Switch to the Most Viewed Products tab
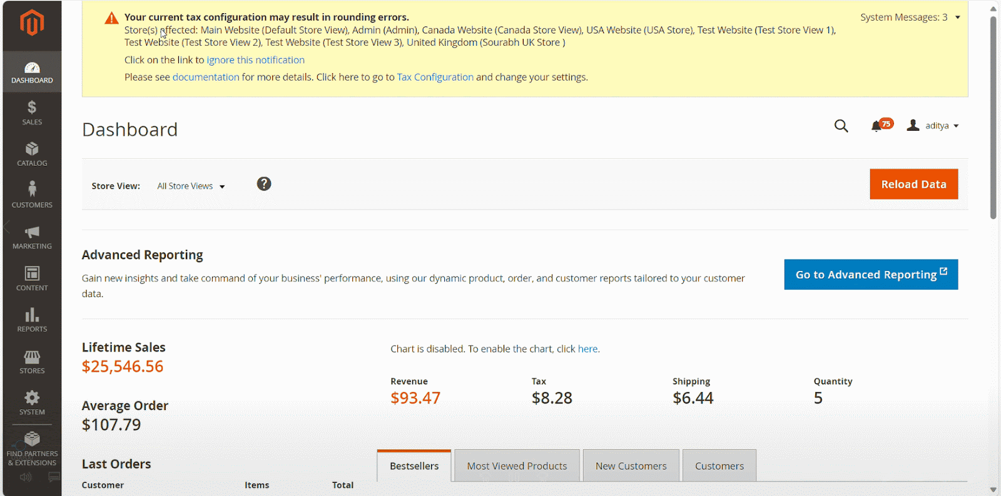This screenshot has height=496, width=1001. 517,466
